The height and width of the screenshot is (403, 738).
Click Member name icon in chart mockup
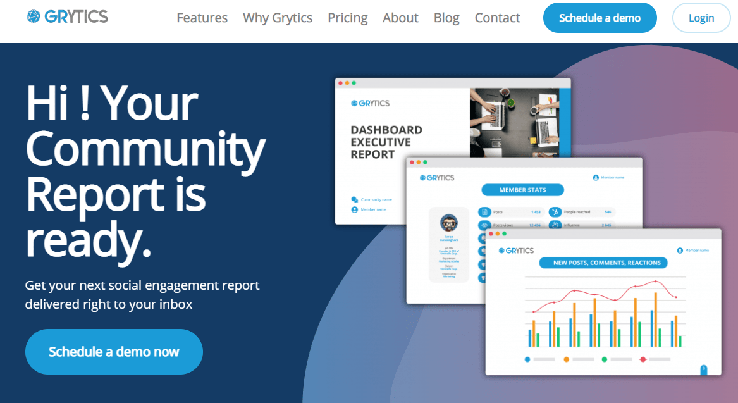[680, 251]
